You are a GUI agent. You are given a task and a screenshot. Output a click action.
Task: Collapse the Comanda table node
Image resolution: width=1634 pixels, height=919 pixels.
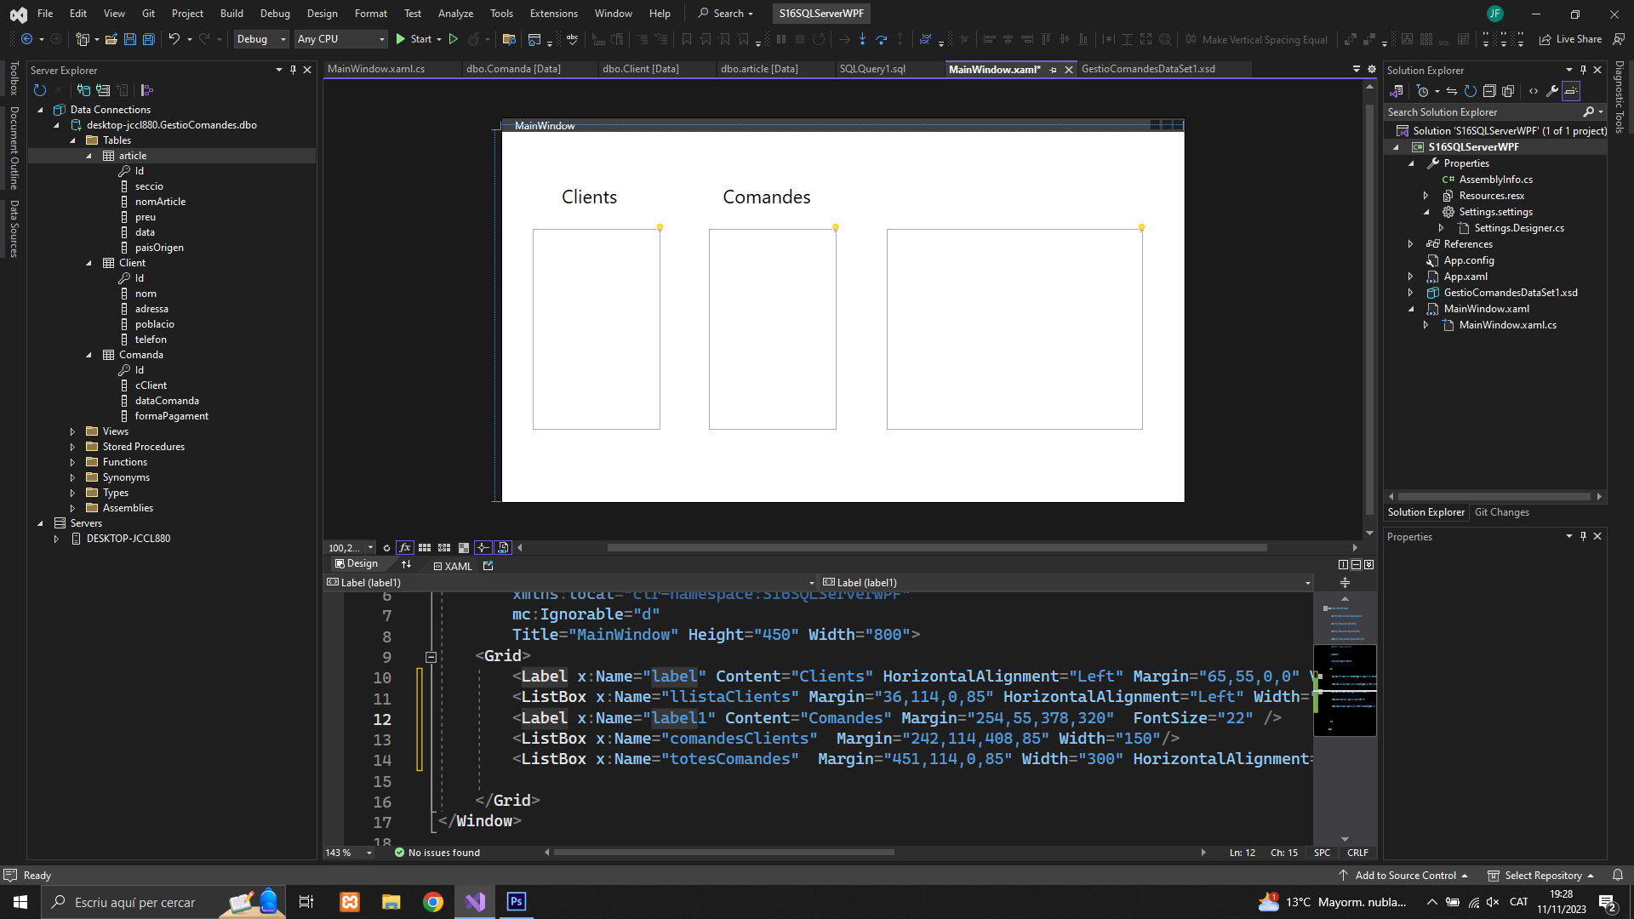point(89,355)
